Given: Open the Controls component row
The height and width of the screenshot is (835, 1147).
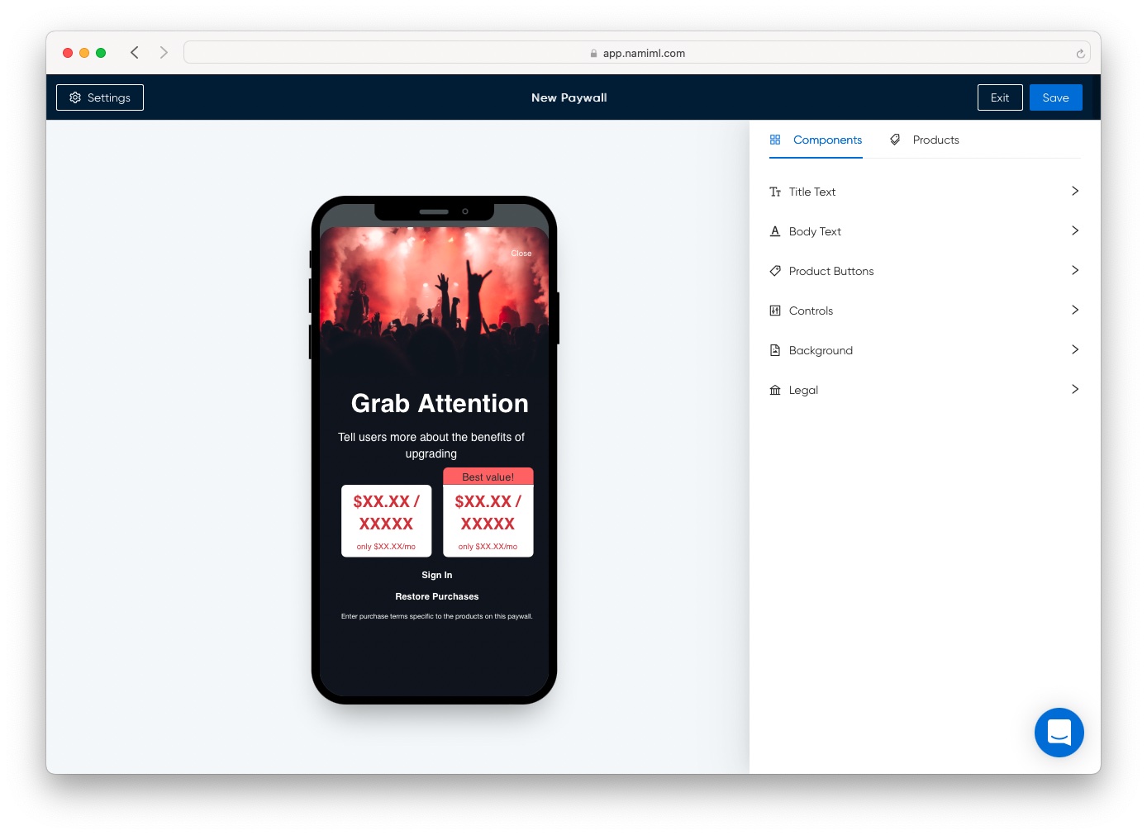Looking at the screenshot, I should pos(925,311).
